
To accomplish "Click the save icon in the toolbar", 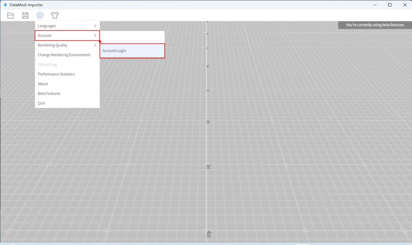I will point(25,15).
